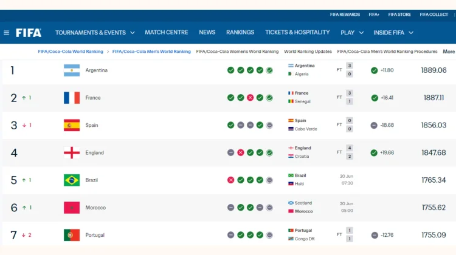This screenshot has width=456, height=255.
Task: Click green check next to +11.80
Action: [x=374, y=70]
